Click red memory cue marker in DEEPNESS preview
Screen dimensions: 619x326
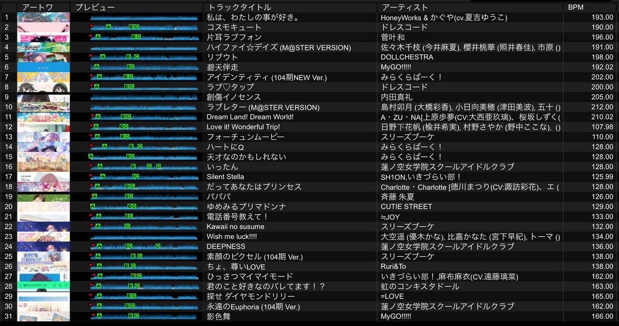[x=92, y=244]
